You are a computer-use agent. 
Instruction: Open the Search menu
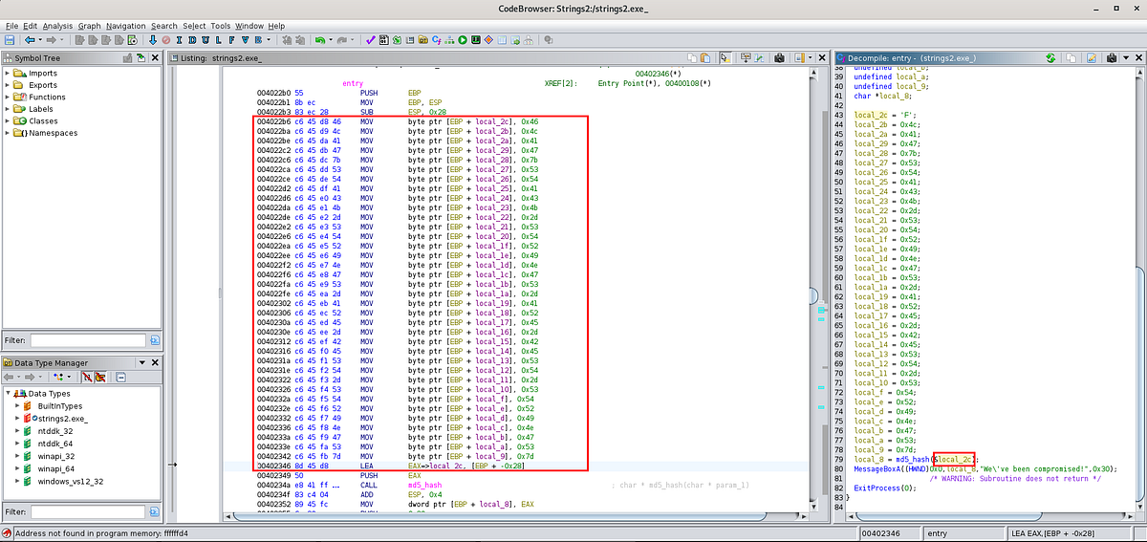point(164,25)
